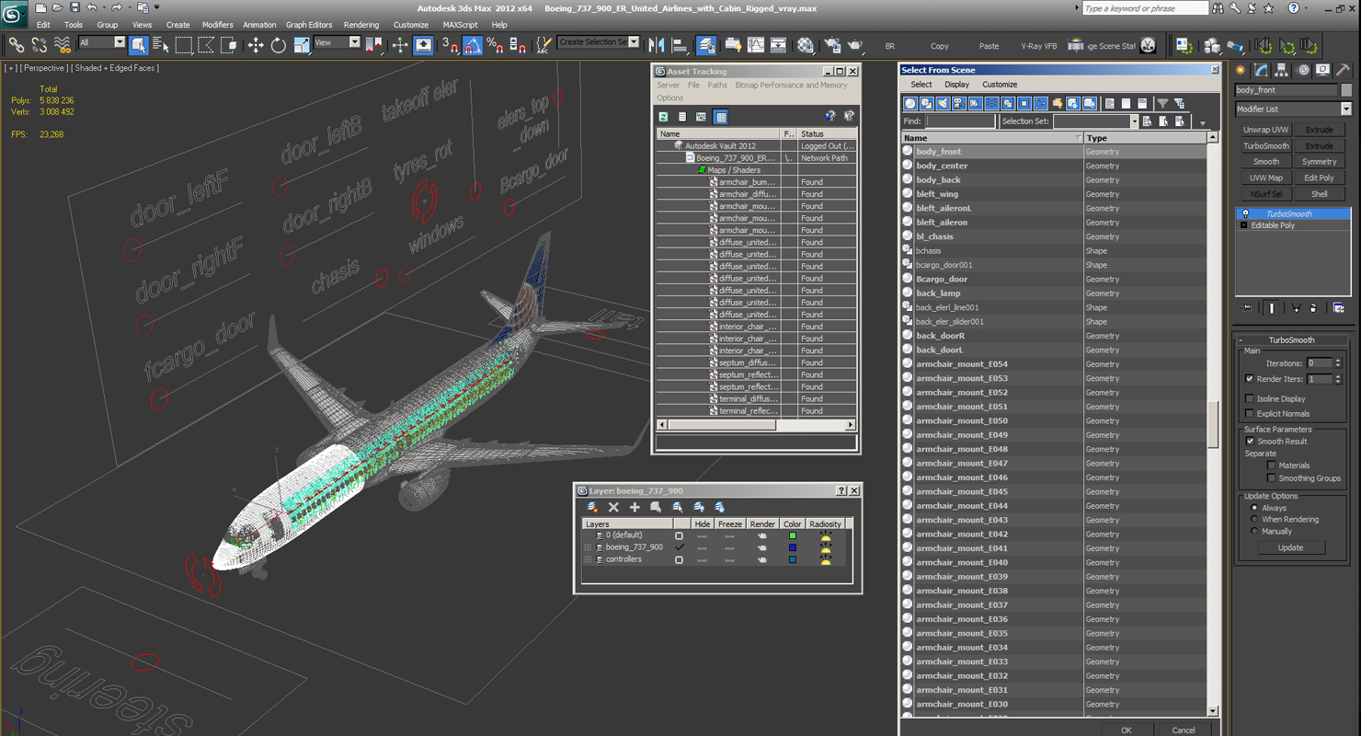Collapse the TurboSmooth rollout header
Viewport: 1361px width, 736px height.
coord(1292,339)
